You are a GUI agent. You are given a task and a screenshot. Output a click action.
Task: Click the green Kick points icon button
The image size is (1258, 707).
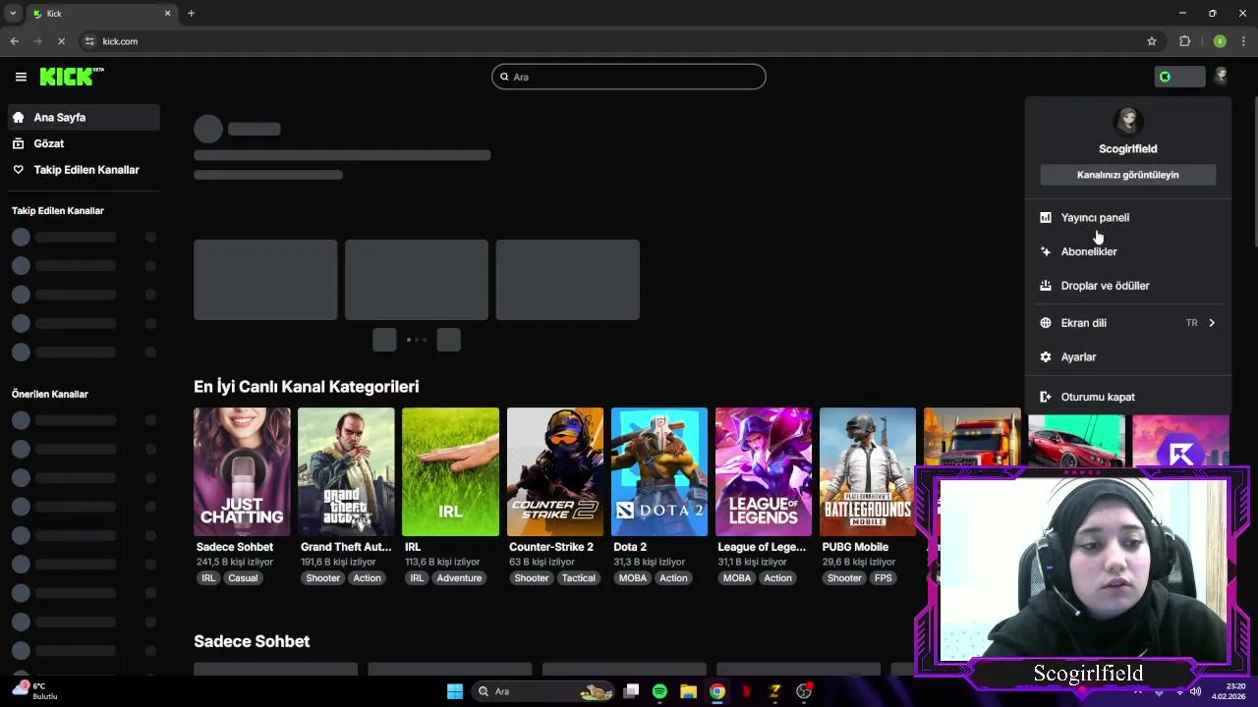click(1179, 77)
